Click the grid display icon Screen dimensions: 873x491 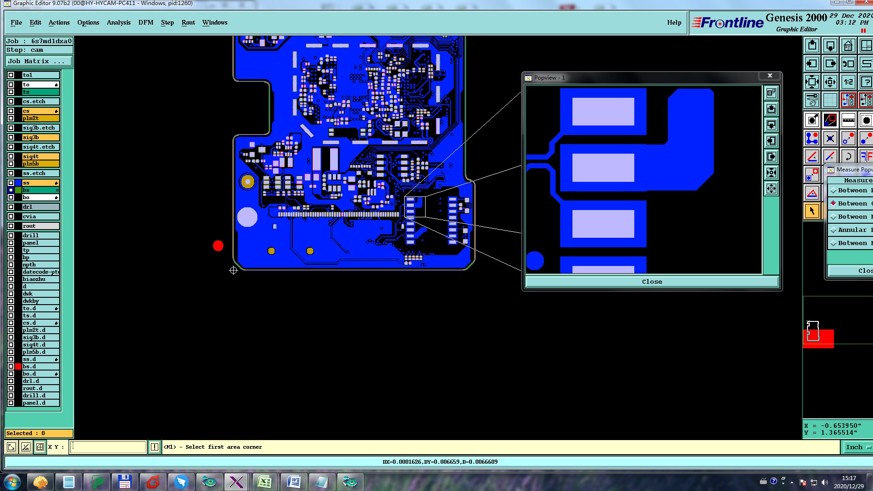830,100
